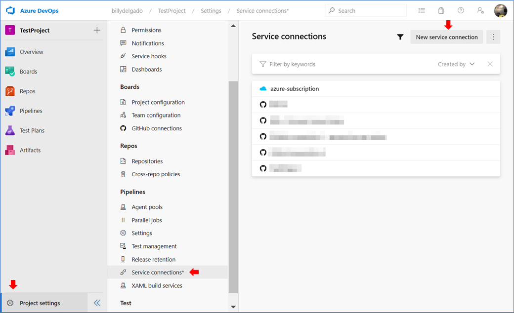Open the work items list icon in header

pos(422,10)
